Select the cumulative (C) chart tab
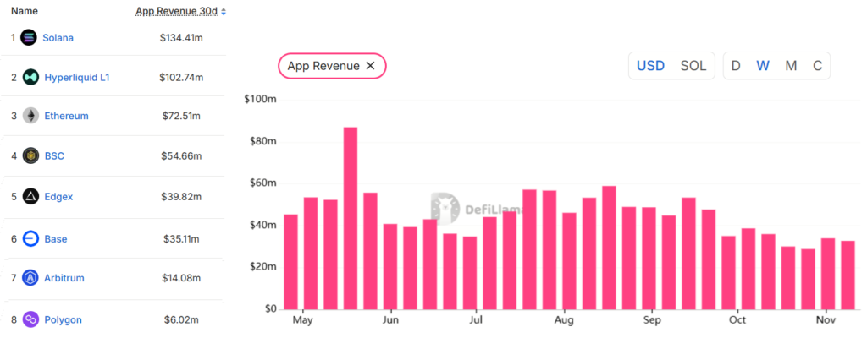The height and width of the screenshot is (338, 867). (817, 66)
